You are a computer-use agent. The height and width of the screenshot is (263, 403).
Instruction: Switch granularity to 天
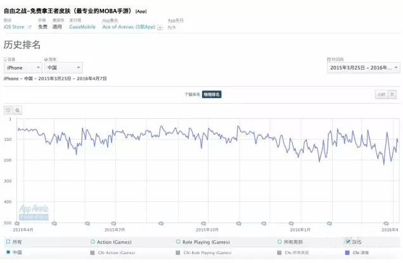(392, 95)
